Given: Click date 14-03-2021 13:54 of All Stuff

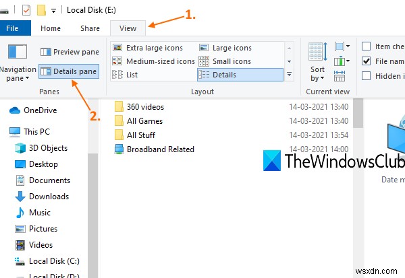Looking at the screenshot, I should click(319, 135).
